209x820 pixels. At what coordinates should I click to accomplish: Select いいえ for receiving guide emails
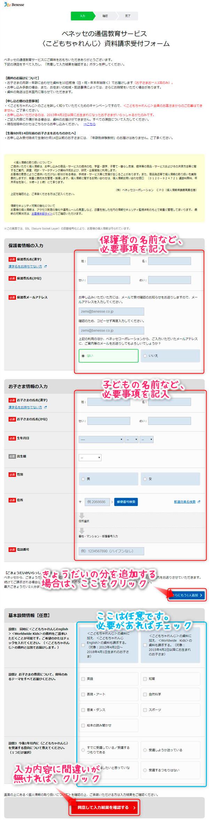[170, 356]
